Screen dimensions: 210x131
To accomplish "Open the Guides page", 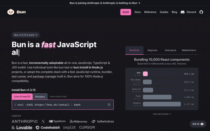I will [x=164, y=12].
